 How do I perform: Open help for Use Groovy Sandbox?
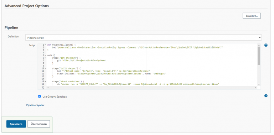coord(266,95)
